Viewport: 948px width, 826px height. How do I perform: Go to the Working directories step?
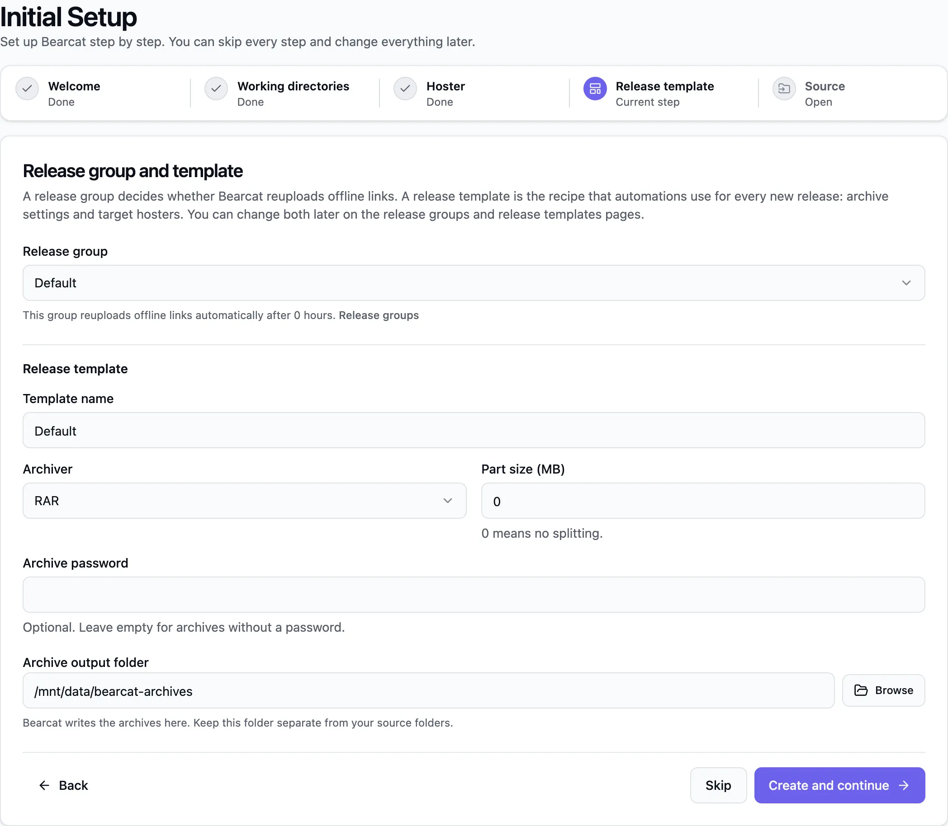293,86
